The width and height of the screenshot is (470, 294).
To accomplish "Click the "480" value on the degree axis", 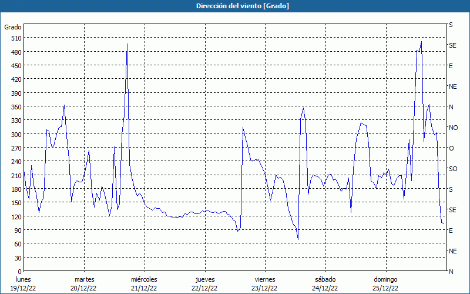I will (x=16, y=52).
